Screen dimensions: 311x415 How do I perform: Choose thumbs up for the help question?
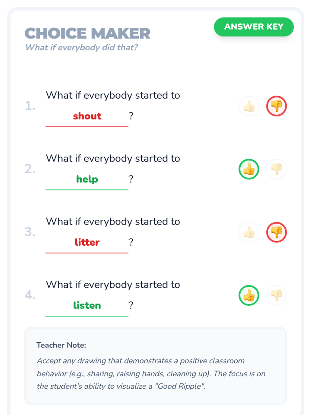249,169
